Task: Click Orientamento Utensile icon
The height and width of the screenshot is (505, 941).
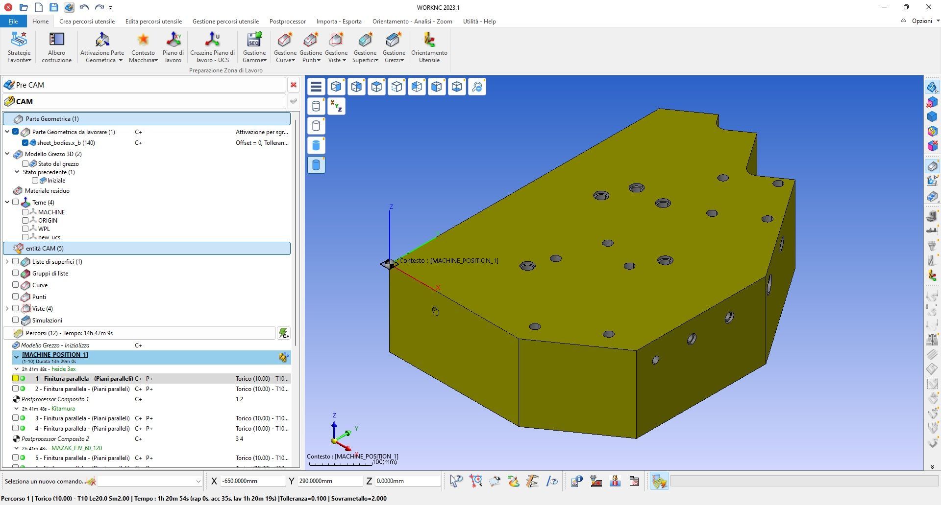Action: (x=429, y=39)
